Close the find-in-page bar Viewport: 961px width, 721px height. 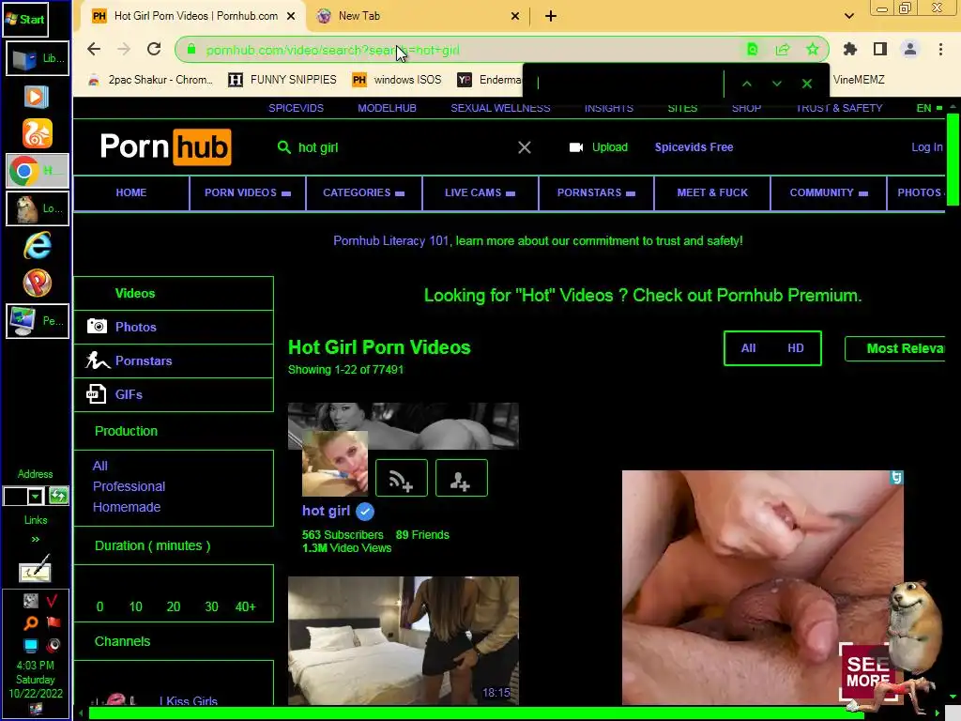(x=807, y=84)
